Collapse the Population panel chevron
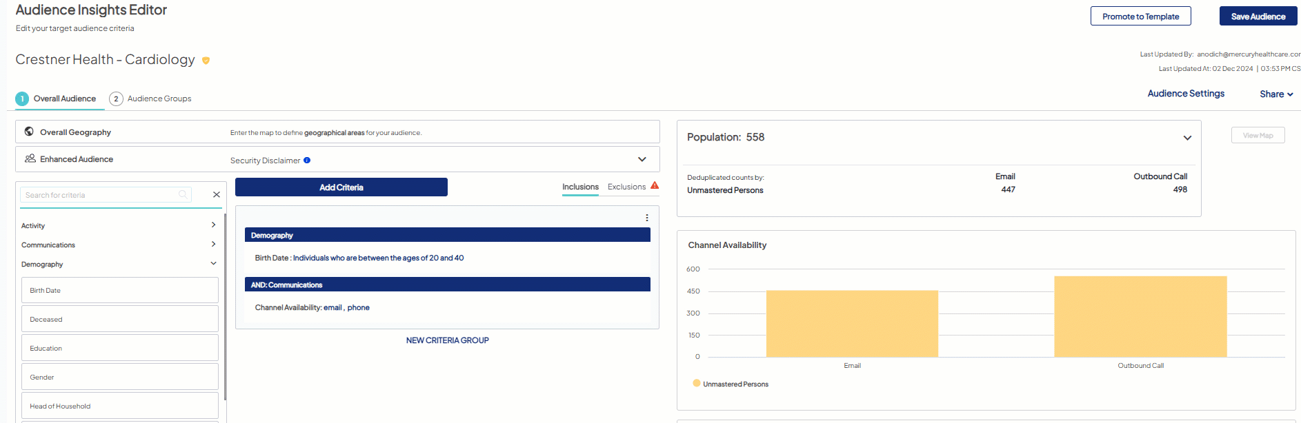Screen dimensions: 1301x423 point(1187,138)
